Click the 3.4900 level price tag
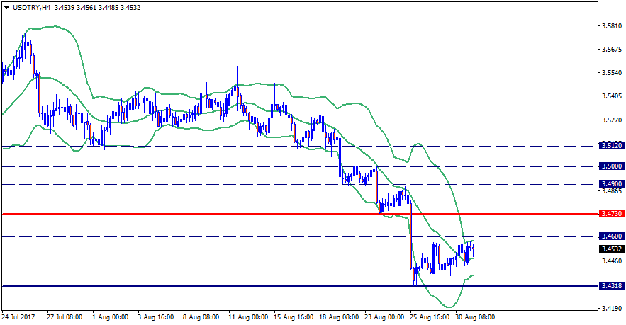626x325 pixels. [x=610, y=183]
